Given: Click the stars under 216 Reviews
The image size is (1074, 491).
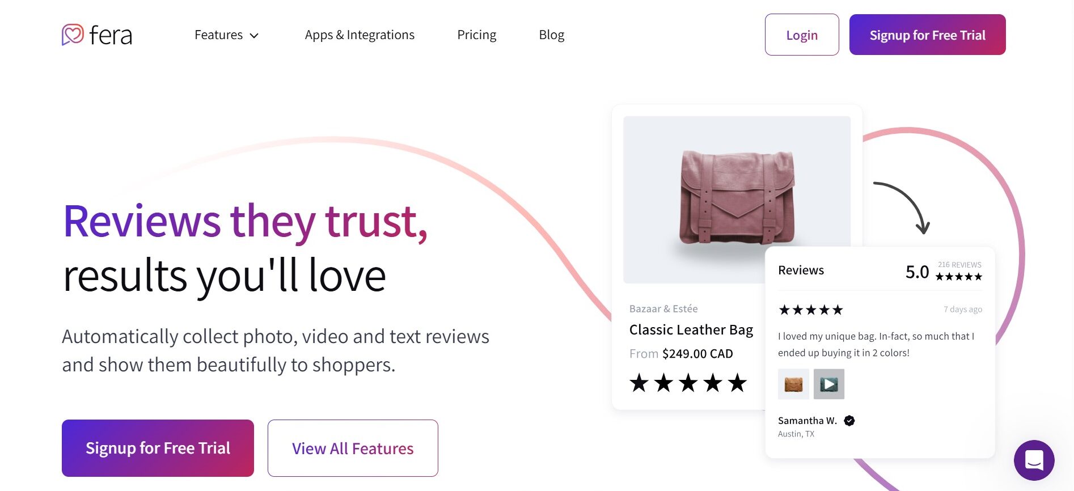Looking at the screenshot, I should [958, 277].
